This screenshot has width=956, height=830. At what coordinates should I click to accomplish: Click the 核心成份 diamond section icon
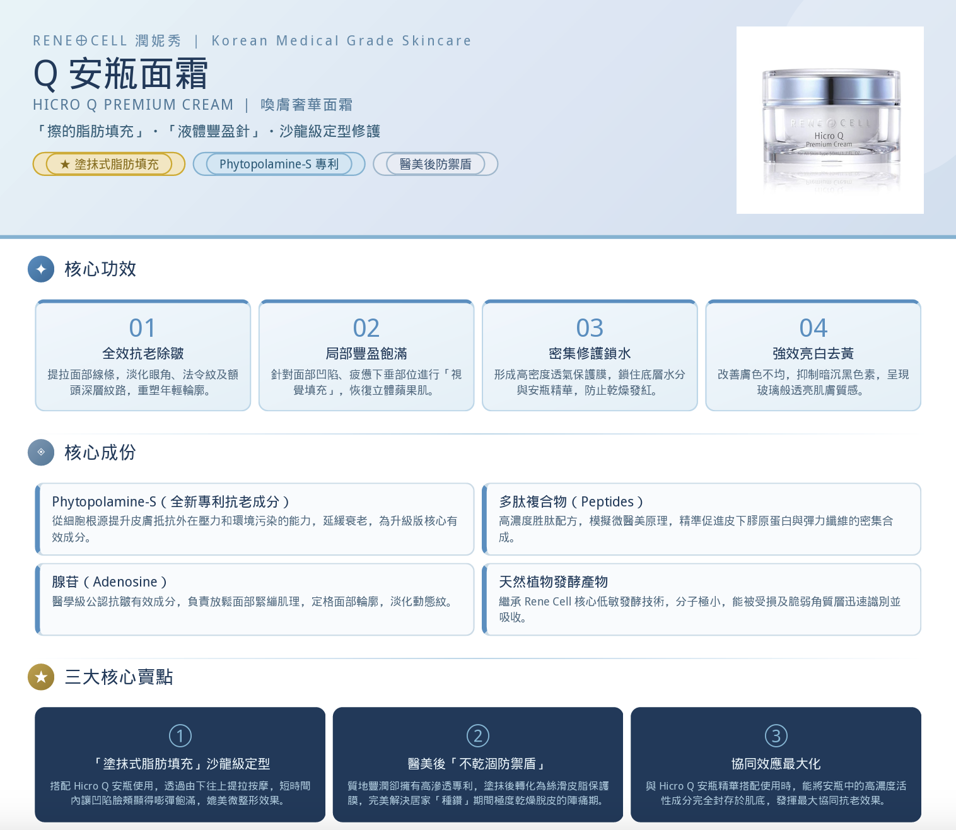(x=41, y=452)
